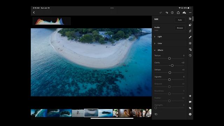Click the redo arrow icon
Screen dimensions: 224x126
coord(161,13)
